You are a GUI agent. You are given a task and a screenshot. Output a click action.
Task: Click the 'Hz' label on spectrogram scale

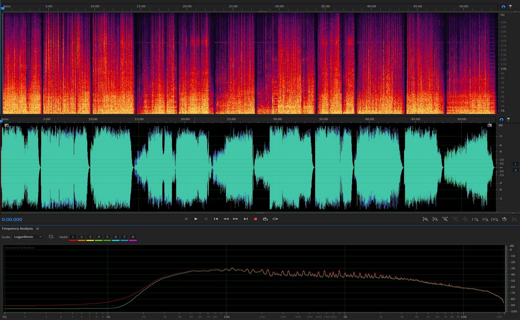click(502, 15)
